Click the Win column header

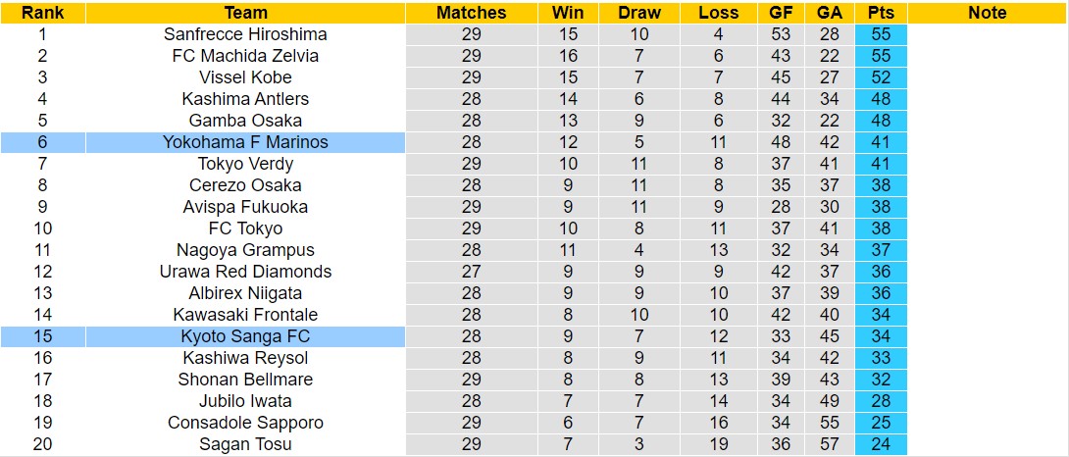568,13
